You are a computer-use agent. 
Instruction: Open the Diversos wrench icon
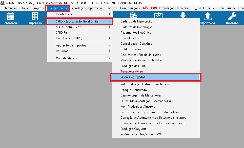(232, 16)
